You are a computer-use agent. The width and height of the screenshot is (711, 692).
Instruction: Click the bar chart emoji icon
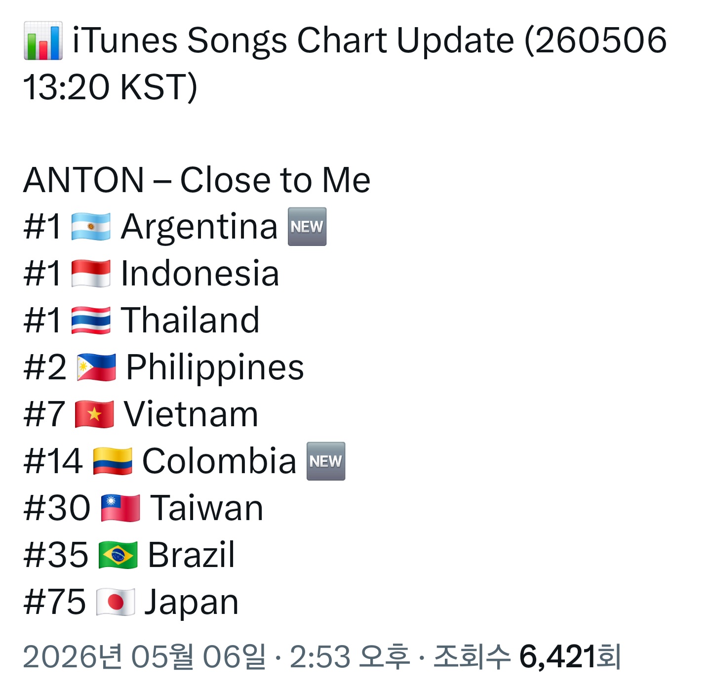[x=43, y=41]
